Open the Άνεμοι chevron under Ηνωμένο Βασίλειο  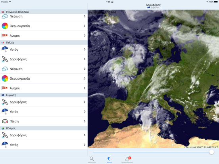coord(85,36)
